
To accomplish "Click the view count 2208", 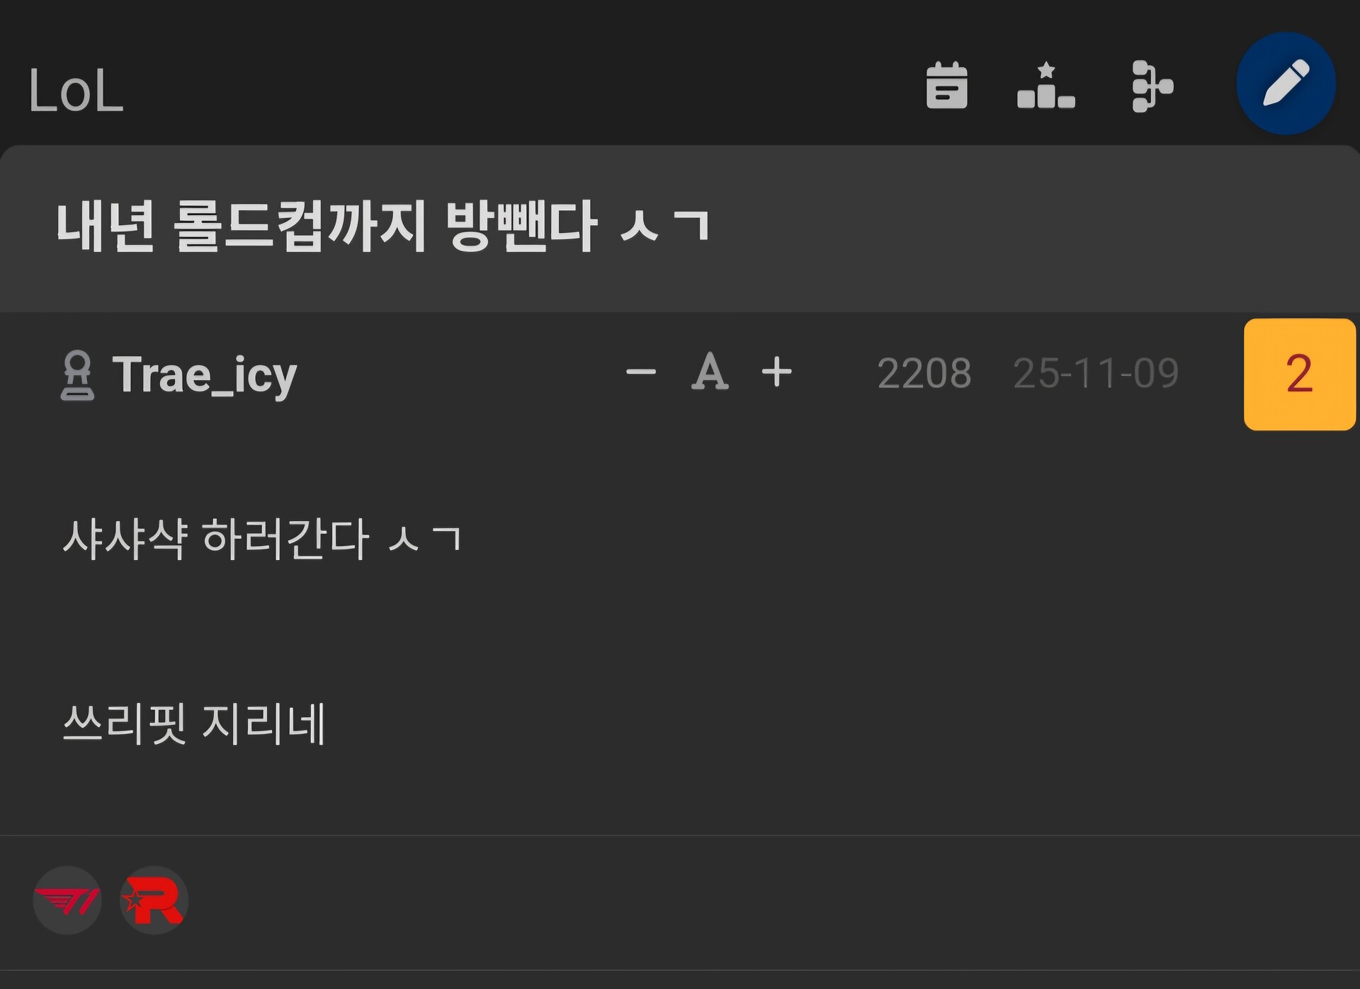I will tap(924, 373).
